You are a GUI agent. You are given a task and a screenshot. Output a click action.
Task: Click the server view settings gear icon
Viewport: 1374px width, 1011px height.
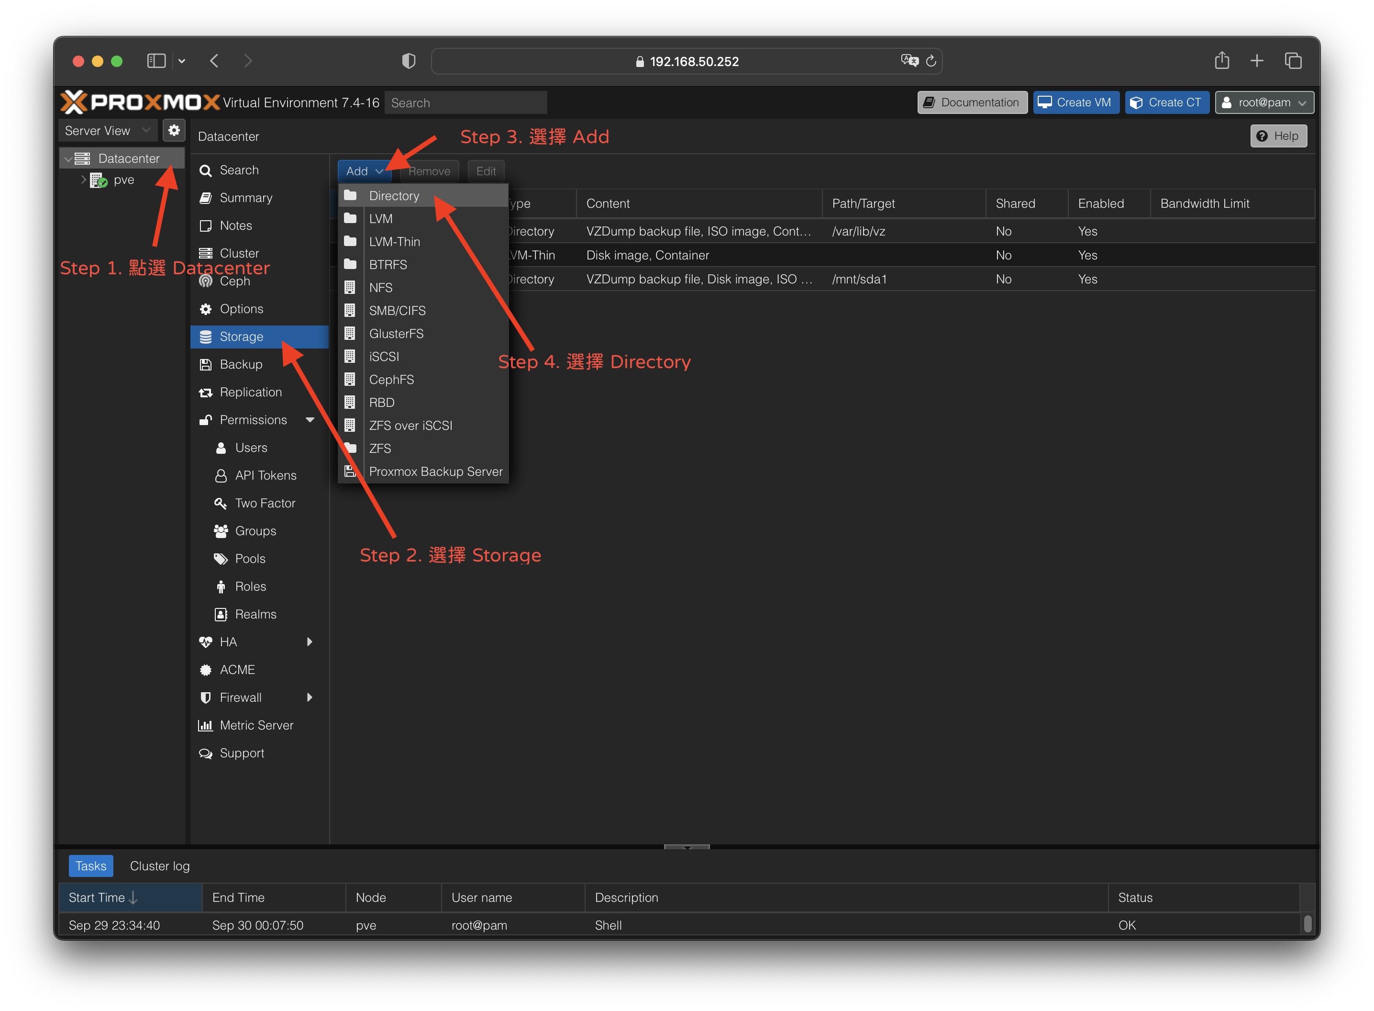point(174,130)
